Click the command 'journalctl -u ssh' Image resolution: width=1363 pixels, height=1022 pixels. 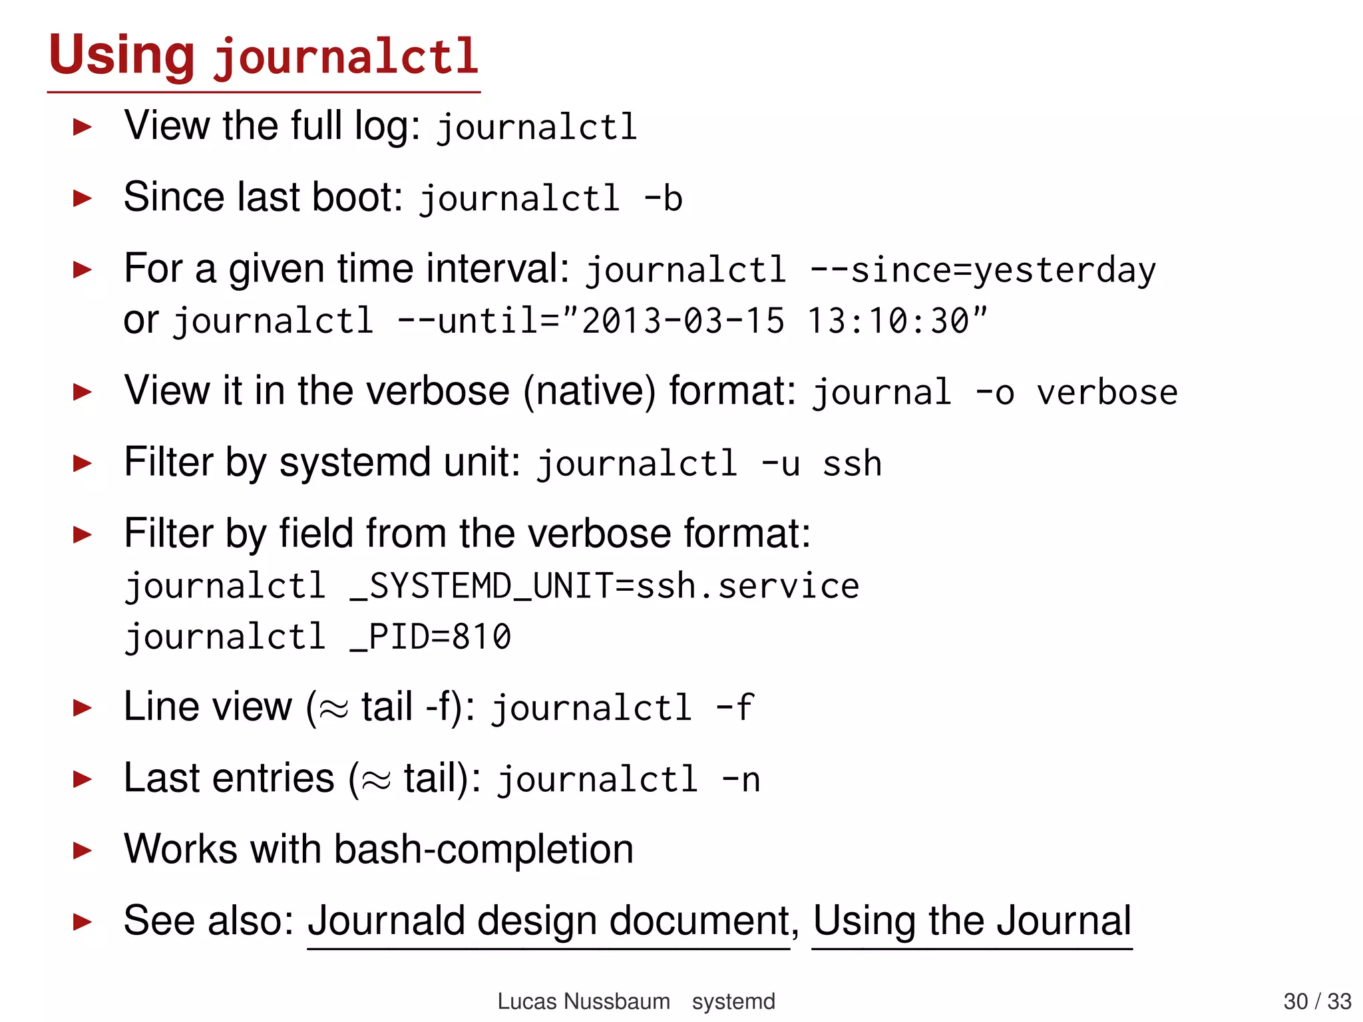709,464
